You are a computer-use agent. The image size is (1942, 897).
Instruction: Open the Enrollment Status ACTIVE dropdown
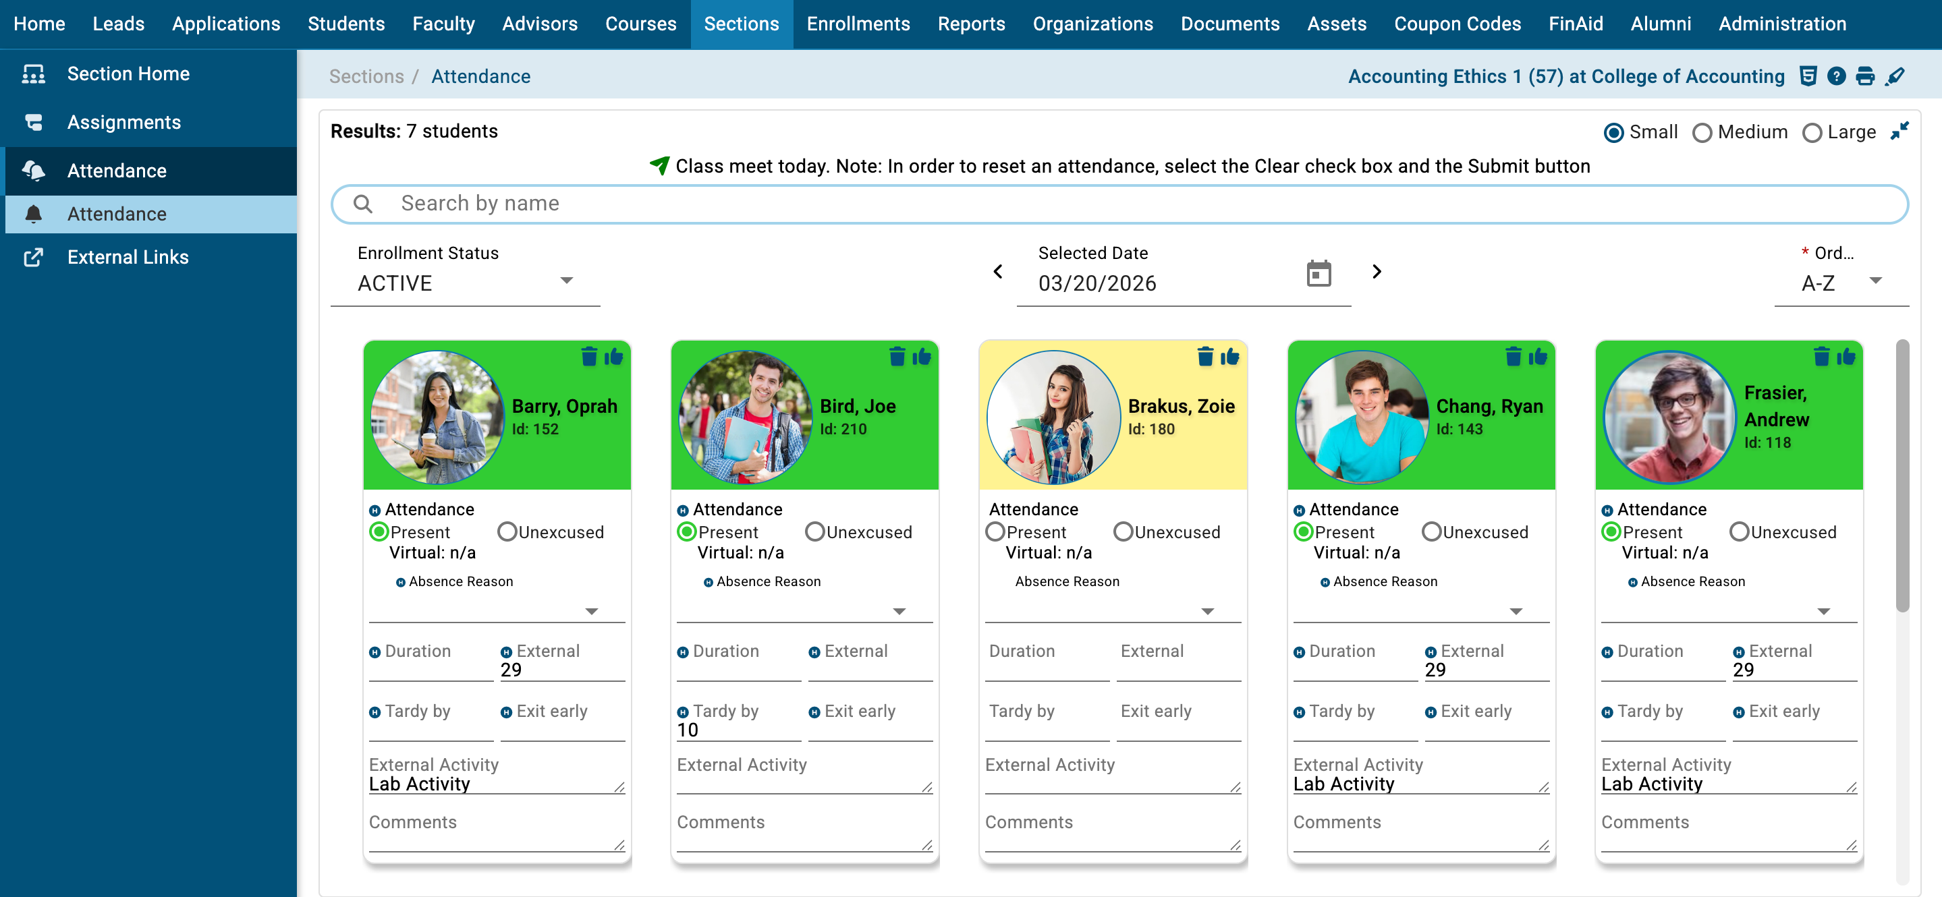[x=464, y=283]
